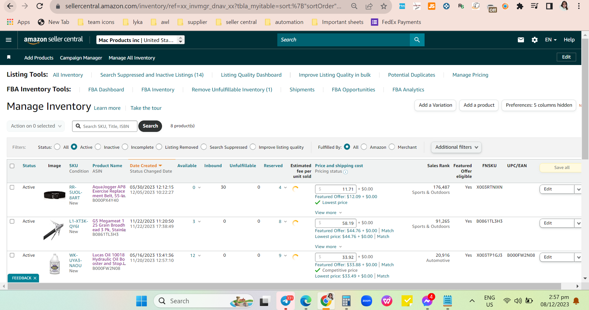Check the G5 Megameat row checkbox
Viewport: 589px width, 310px height.
[x=12, y=221]
